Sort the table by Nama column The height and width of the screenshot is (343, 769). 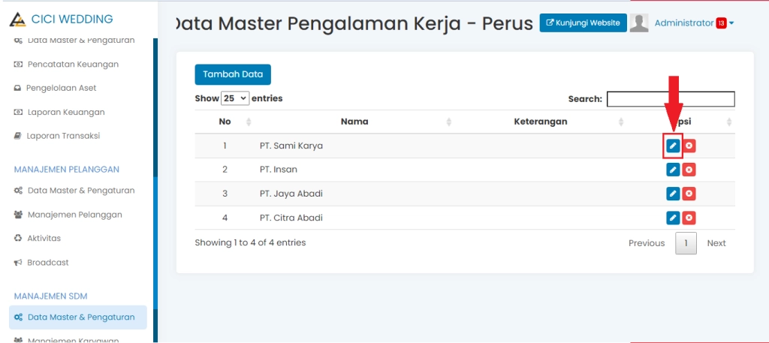354,122
